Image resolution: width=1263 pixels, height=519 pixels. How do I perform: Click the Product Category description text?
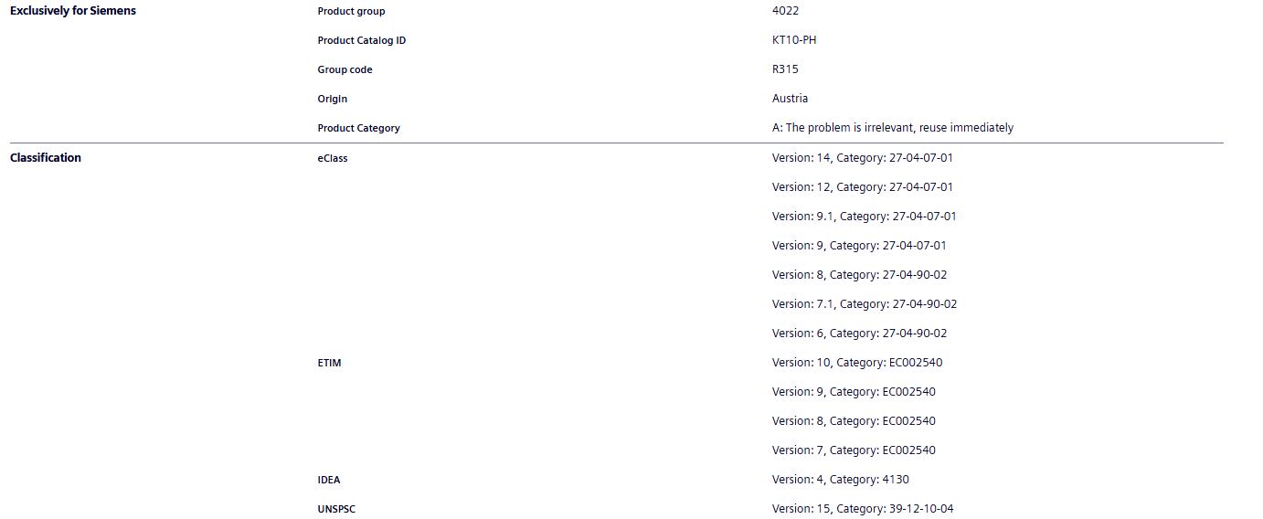click(892, 128)
